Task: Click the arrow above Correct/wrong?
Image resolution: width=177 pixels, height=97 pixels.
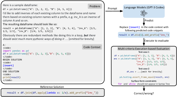Action: coord(144,89)
